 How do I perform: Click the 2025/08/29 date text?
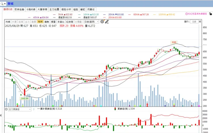tap(12, 26)
